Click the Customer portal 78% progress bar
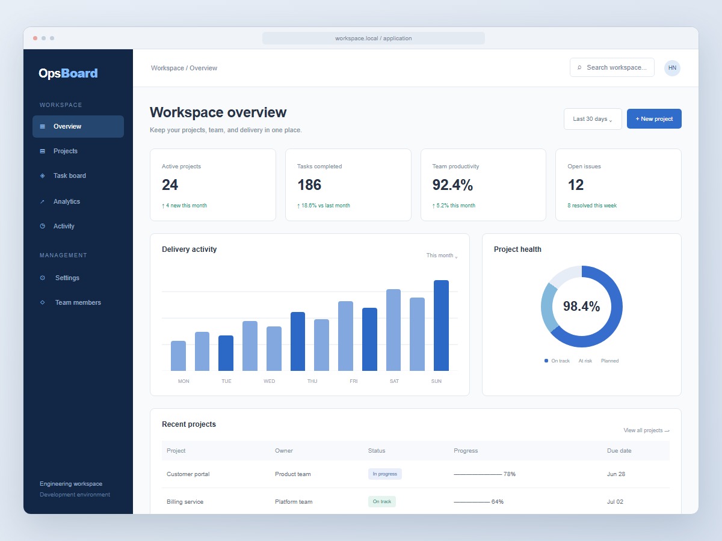The image size is (722, 541). tap(478, 474)
